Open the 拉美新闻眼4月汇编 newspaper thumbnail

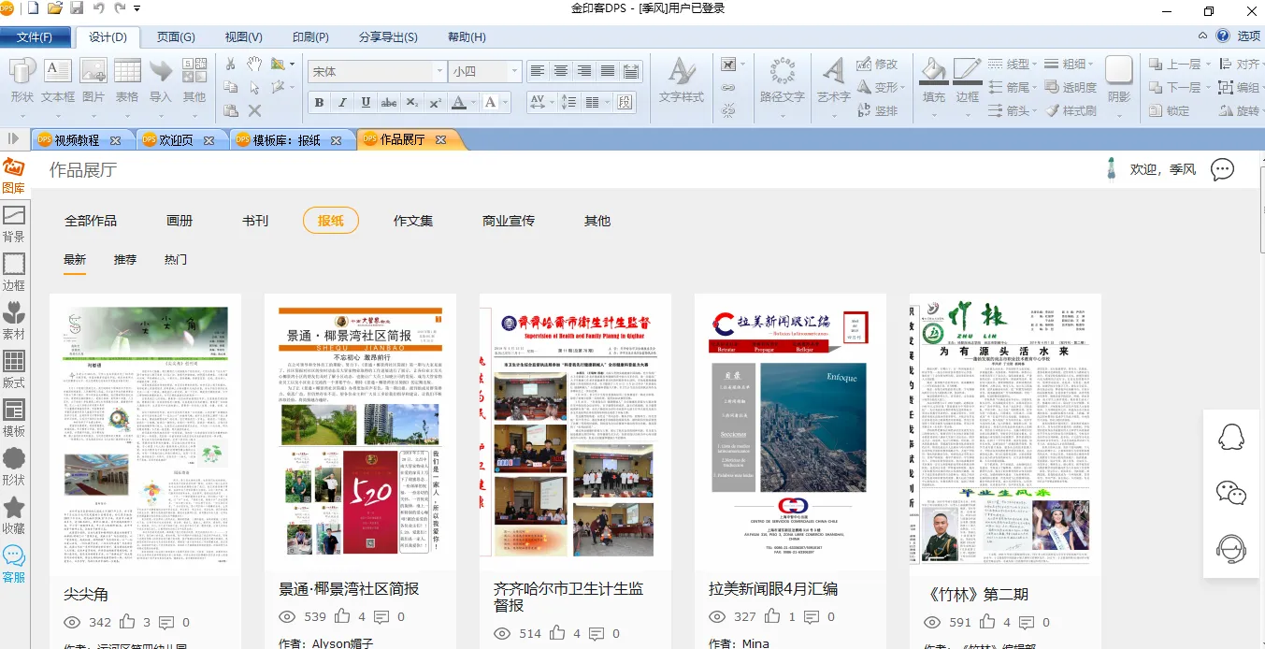790,430
